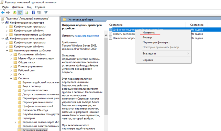Click the policy icon of 'Указать располож' row

111,34
